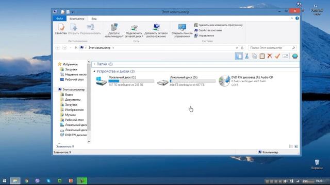Collapse the Устройства и диски (3) group
Viewport: 330px width, 185px height.
94,71
